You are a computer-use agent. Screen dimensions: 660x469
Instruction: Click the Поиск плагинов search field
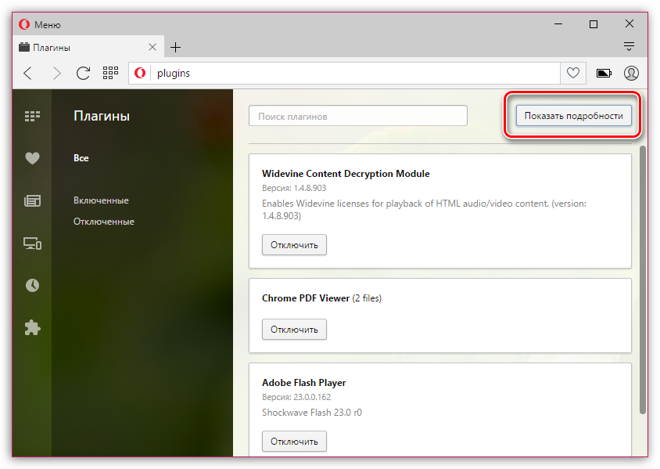[x=357, y=116]
